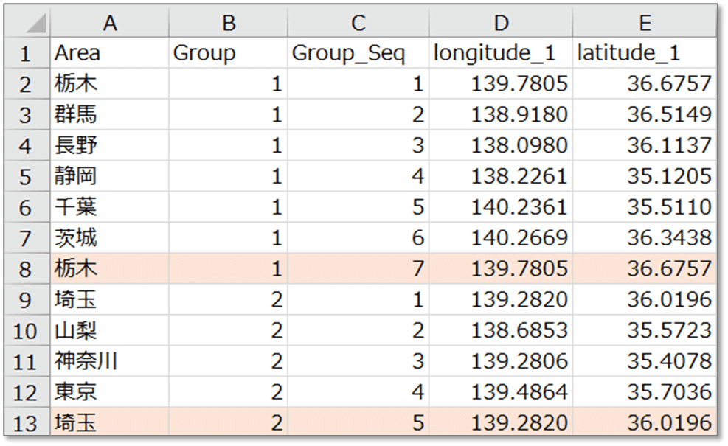Select column A header
The width and height of the screenshot is (728, 446).
110,22
